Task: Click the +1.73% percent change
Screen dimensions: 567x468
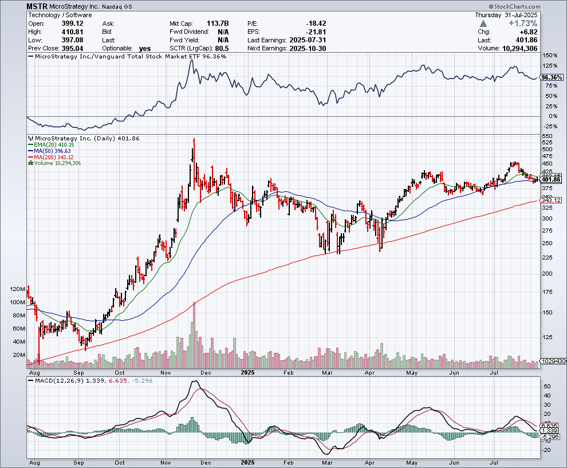Action: (x=523, y=23)
